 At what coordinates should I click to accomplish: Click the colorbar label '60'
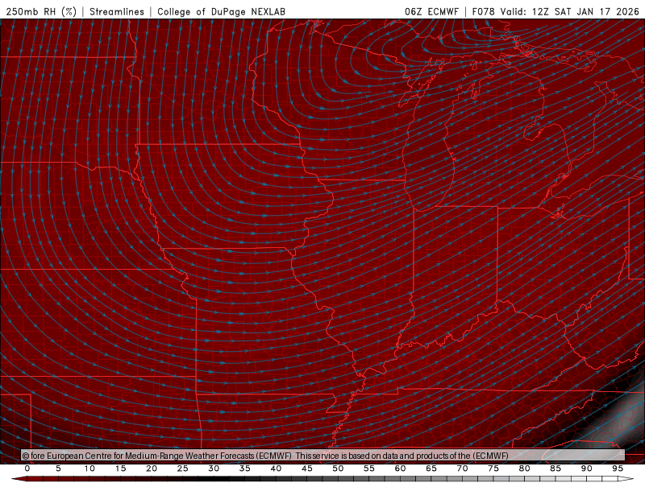coord(400,469)
